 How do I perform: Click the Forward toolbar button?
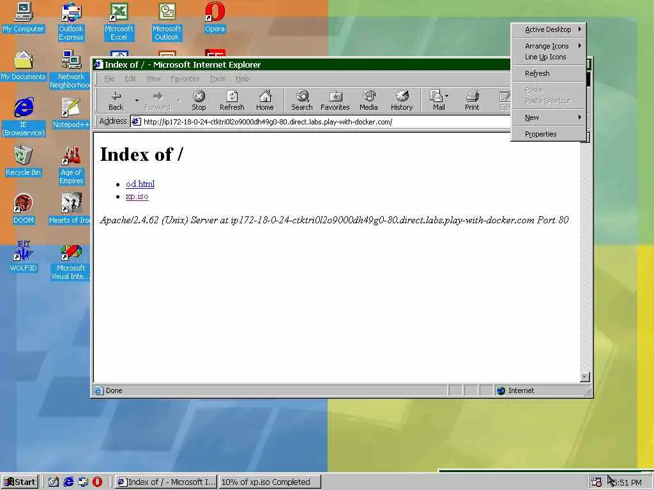click(158, 101)
